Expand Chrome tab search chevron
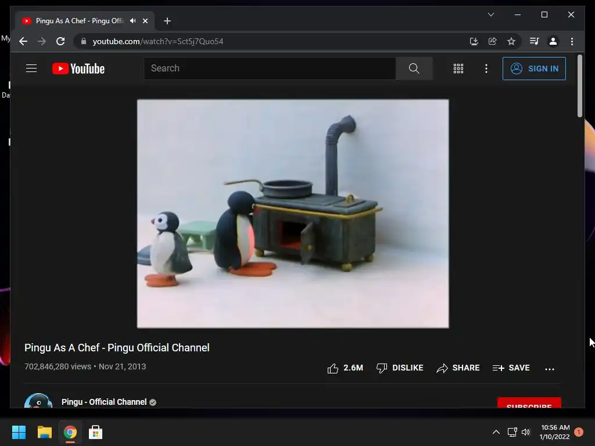Image resolution: width=595 pixels, height=446 pixels. point(490,15)
